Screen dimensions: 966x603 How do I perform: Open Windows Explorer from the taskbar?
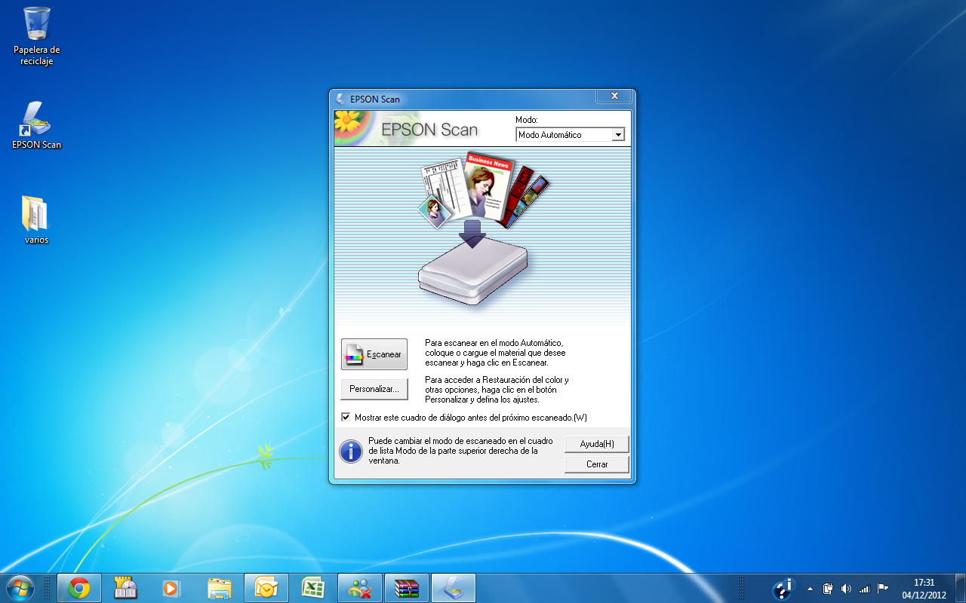click(219, 588)
